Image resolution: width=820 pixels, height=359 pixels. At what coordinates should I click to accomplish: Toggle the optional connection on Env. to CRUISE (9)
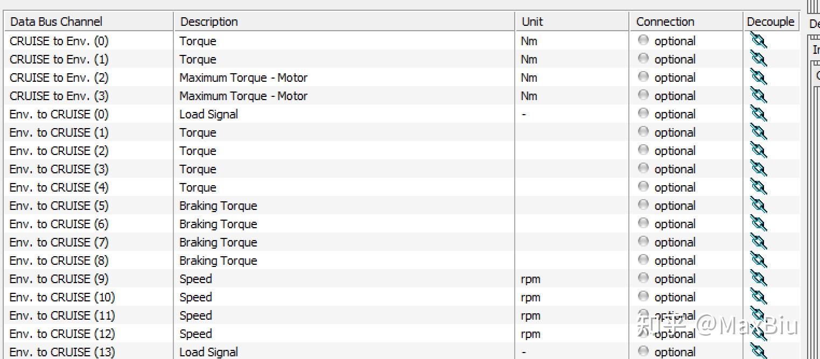[x=643, y=278]
